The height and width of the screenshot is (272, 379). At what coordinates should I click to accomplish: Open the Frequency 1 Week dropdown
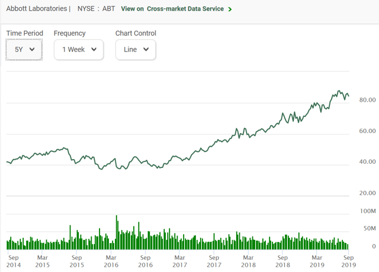coord(79,50)
